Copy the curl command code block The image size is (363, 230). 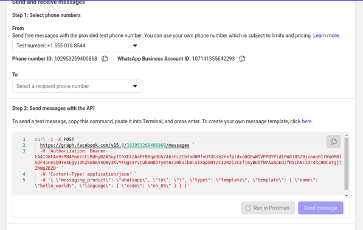(333, 141)
